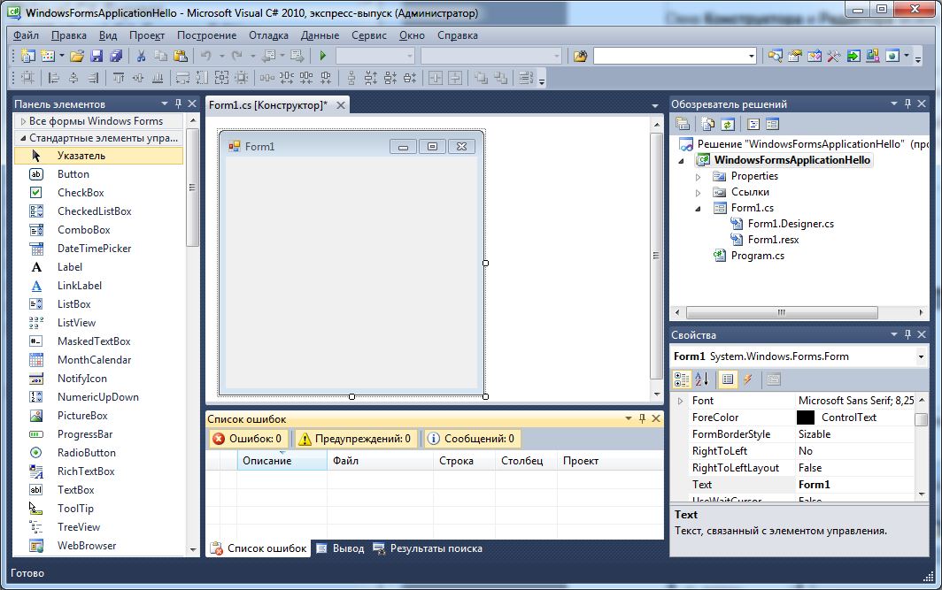Select Form1.Designer.cs in Solution Explorer
Screen dimensions: 942x590
click(791, 224)
